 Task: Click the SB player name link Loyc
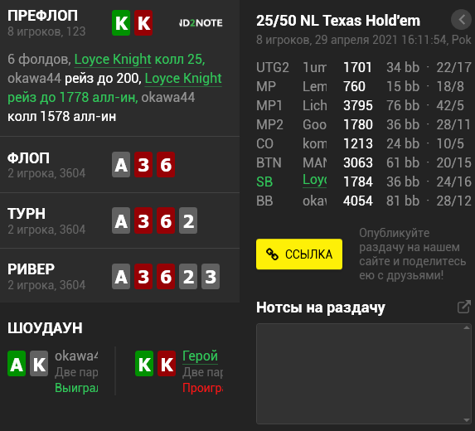click(315, 180)
